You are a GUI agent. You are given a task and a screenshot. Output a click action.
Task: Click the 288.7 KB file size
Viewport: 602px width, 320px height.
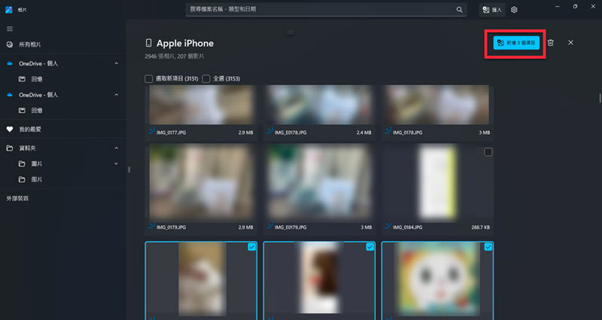coord(481,227)
